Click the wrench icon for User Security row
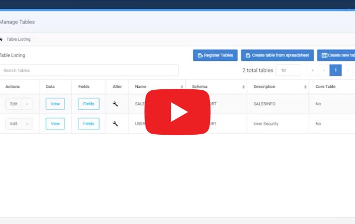 pyautogui.click(x=115, y=123)
